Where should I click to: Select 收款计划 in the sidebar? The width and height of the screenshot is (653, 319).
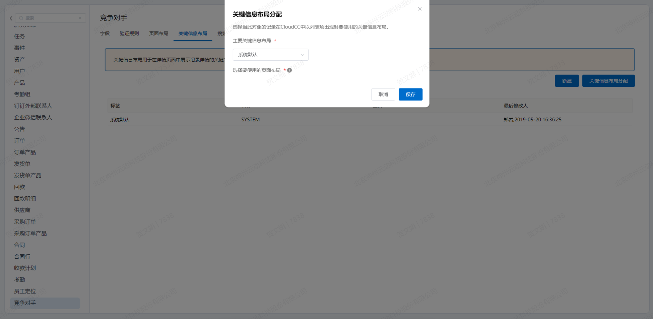coord(25,268)
